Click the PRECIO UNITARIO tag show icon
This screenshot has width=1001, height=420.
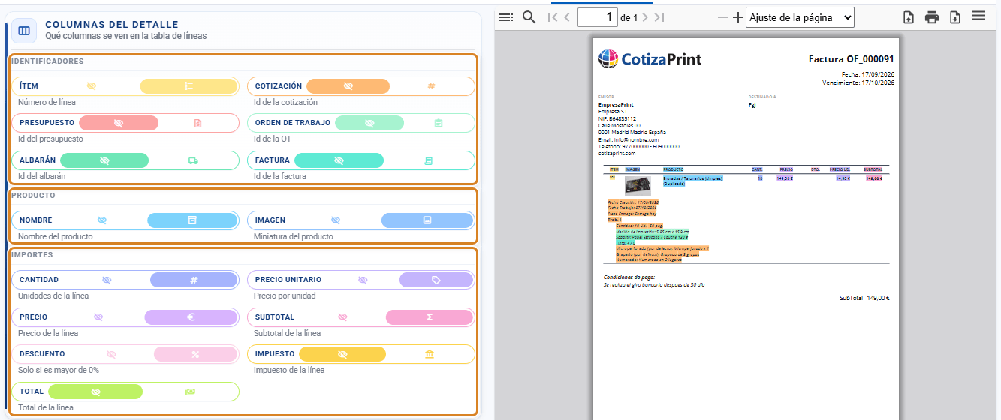click(x=436, y=280)
